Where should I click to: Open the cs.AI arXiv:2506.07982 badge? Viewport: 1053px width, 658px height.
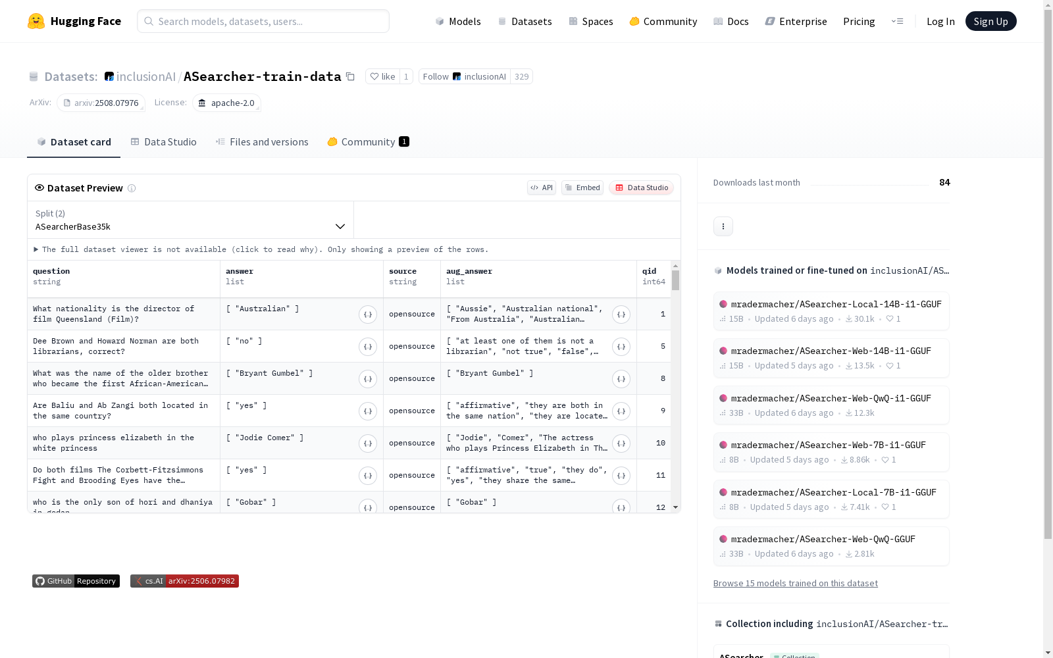point(184,581)
